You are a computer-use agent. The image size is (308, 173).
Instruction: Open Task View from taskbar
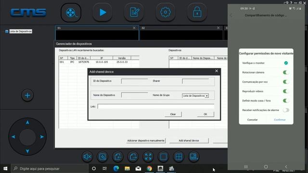point(105,169)
